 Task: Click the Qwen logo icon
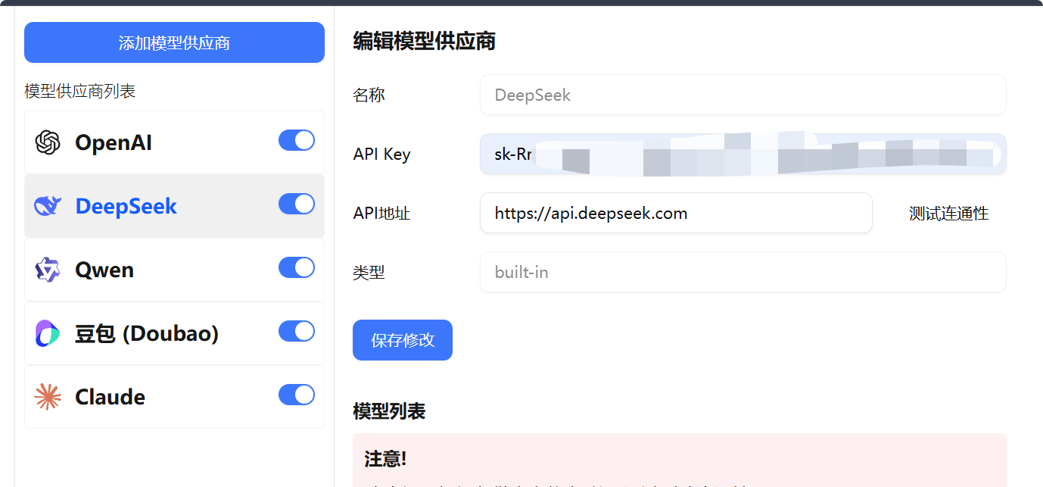[x=48, y=270]
